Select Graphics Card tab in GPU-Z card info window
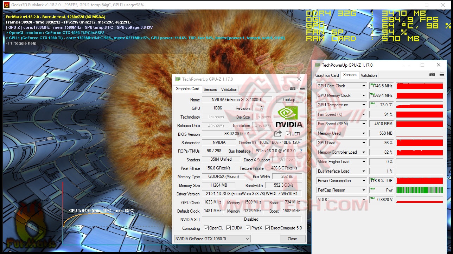The height and width of the screenshot is (254, 453). tap(187, 89)
